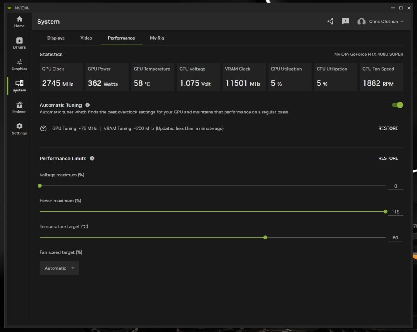The width and height of the screenshot is (417, 332).
Task: Click the NVIDIA GeForce RTX 4080 SUPER label
Action: 368,54
